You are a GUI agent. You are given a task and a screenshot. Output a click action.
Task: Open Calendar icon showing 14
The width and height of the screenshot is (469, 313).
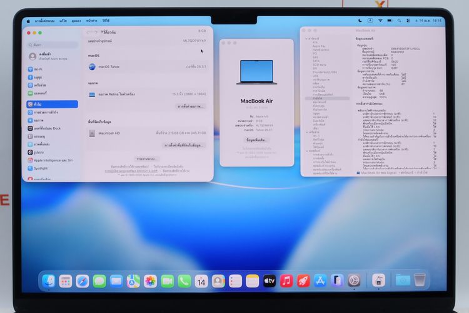(x=201, y=281)
